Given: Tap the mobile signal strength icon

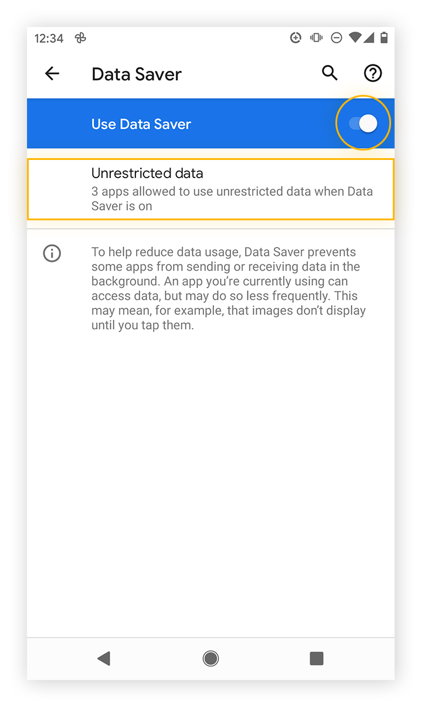Looking at the screenshot, I should point(369,37).
